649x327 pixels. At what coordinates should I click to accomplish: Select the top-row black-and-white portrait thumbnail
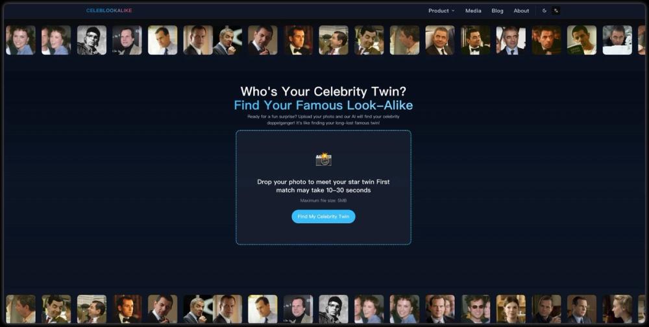92,40
